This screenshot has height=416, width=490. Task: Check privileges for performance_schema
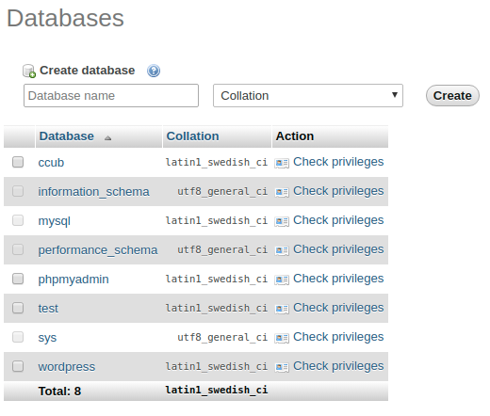(338, 249)
